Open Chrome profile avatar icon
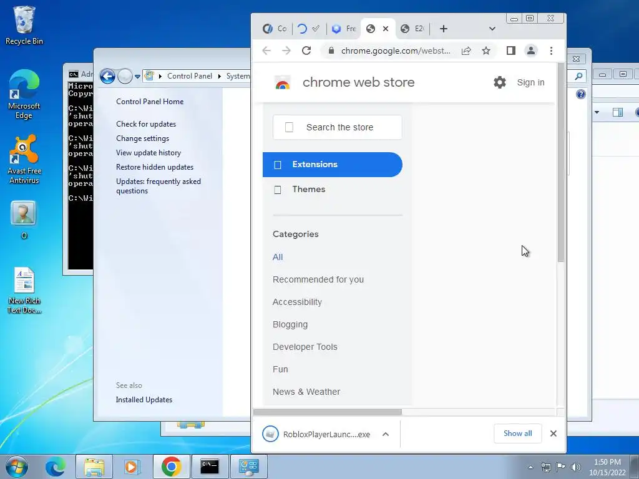This screenshot has width=639, height=479. [531, 51]
